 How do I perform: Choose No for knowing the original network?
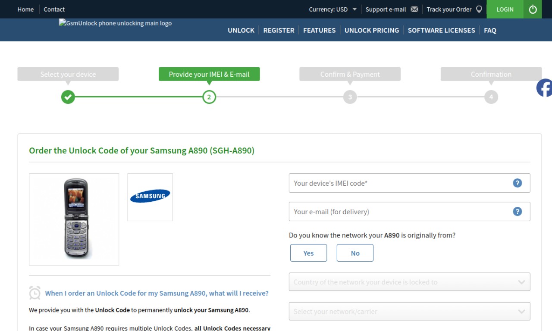[x=355, y=253]
